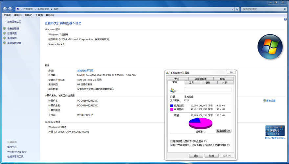
Task: Expand the recent pages dropdown beside Forward
Action: (x=14, y=9)
